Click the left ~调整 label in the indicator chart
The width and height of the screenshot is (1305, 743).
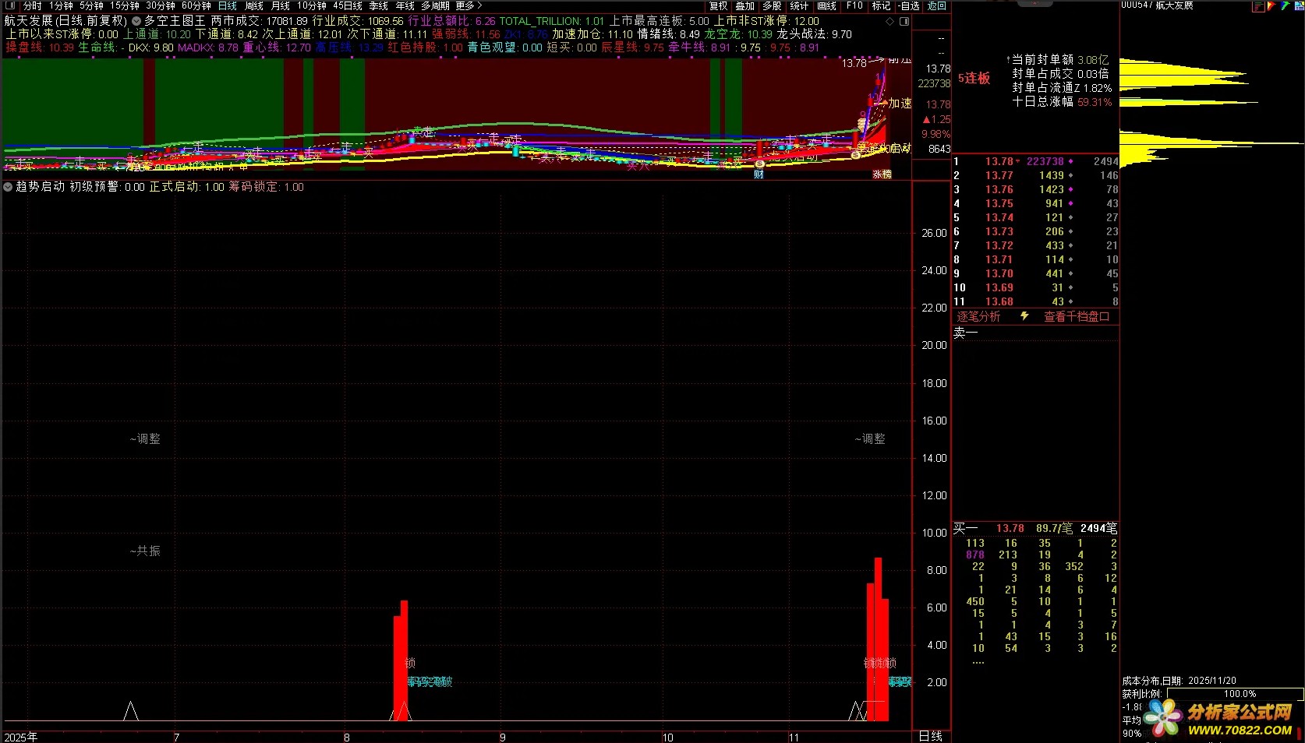(x=145, y=438)
